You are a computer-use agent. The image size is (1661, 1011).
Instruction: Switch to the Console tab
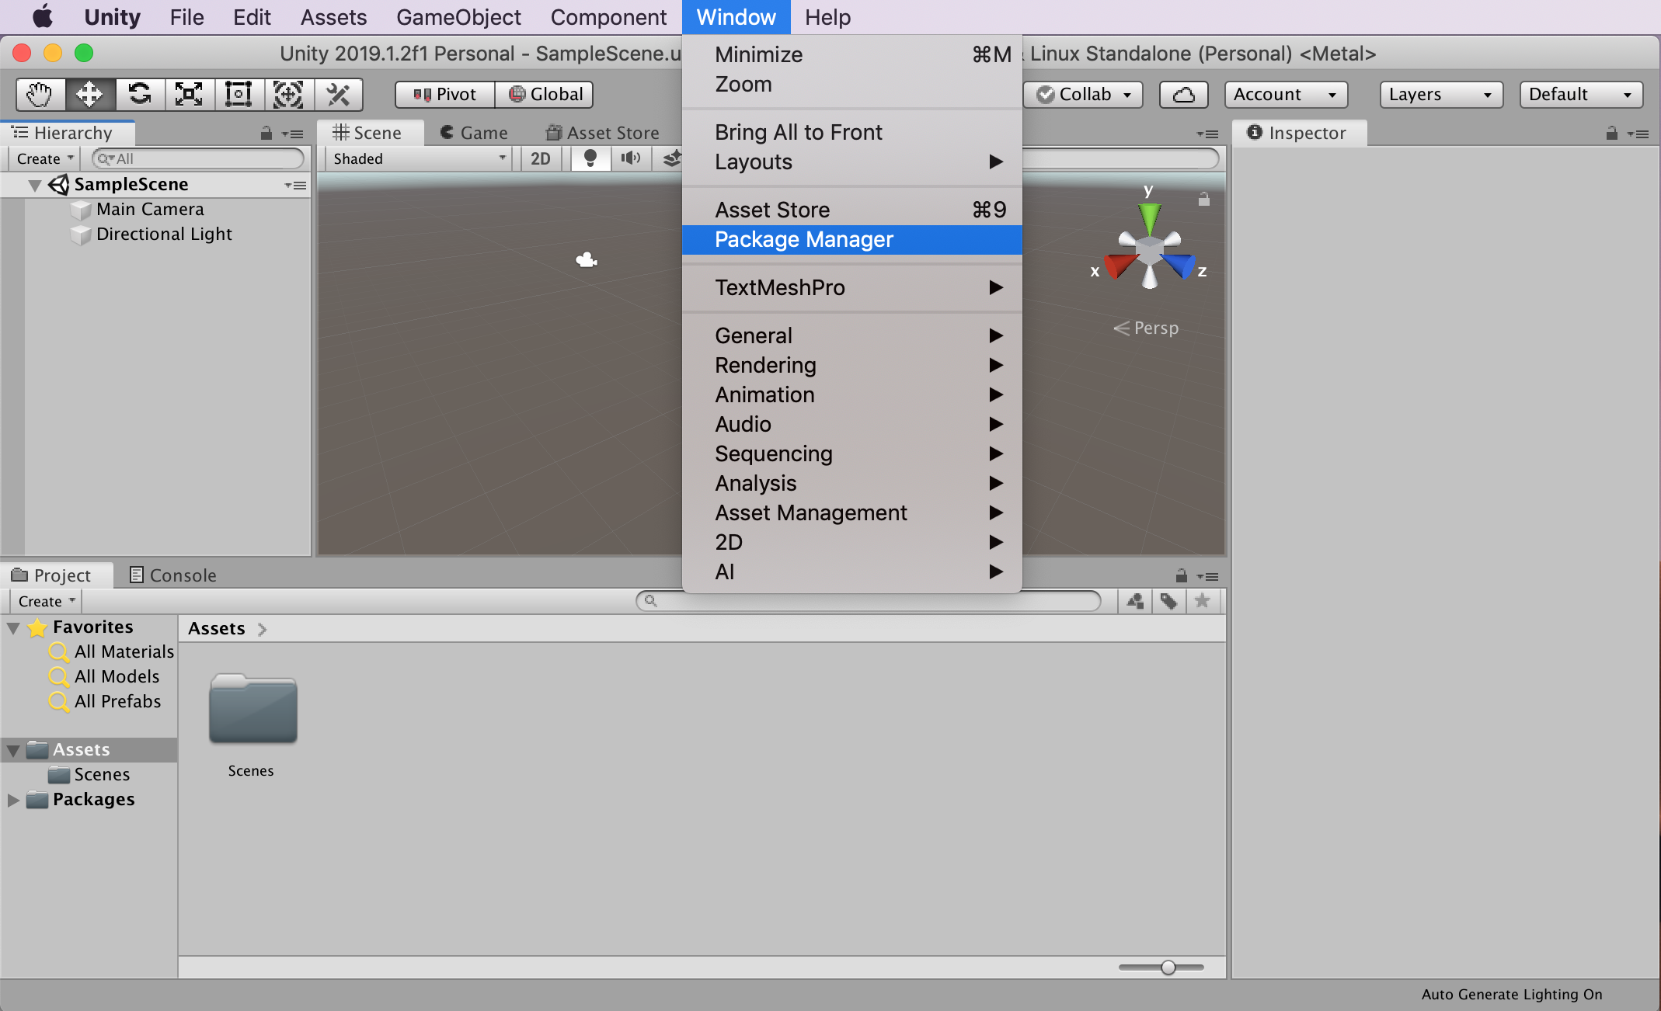(172, 575)
